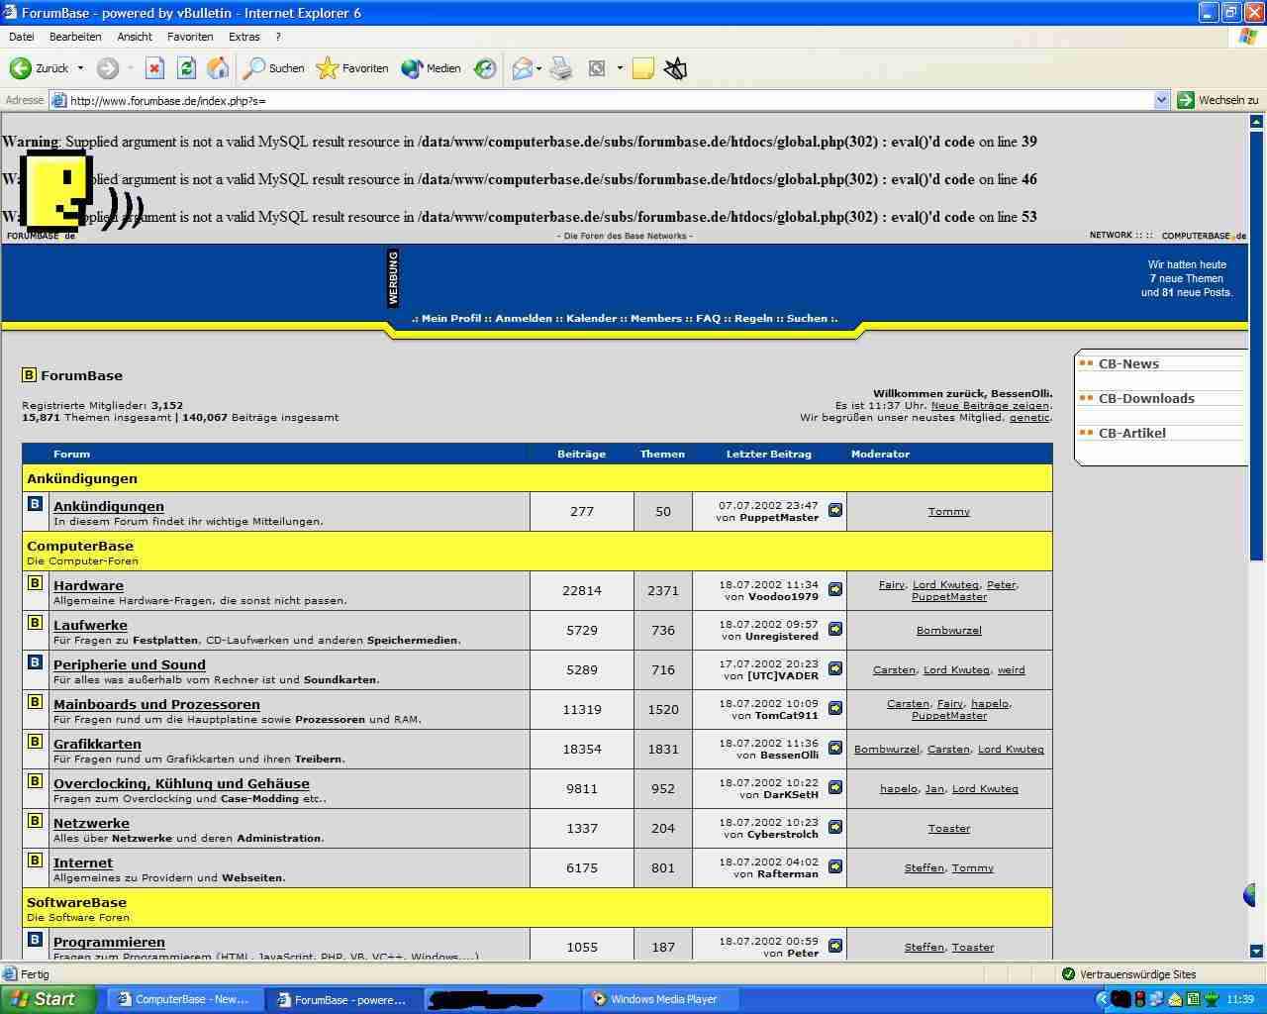Open Overclocking, Kühlung und Gehäuse forum

pyautogui.click(x=181, y=783)
